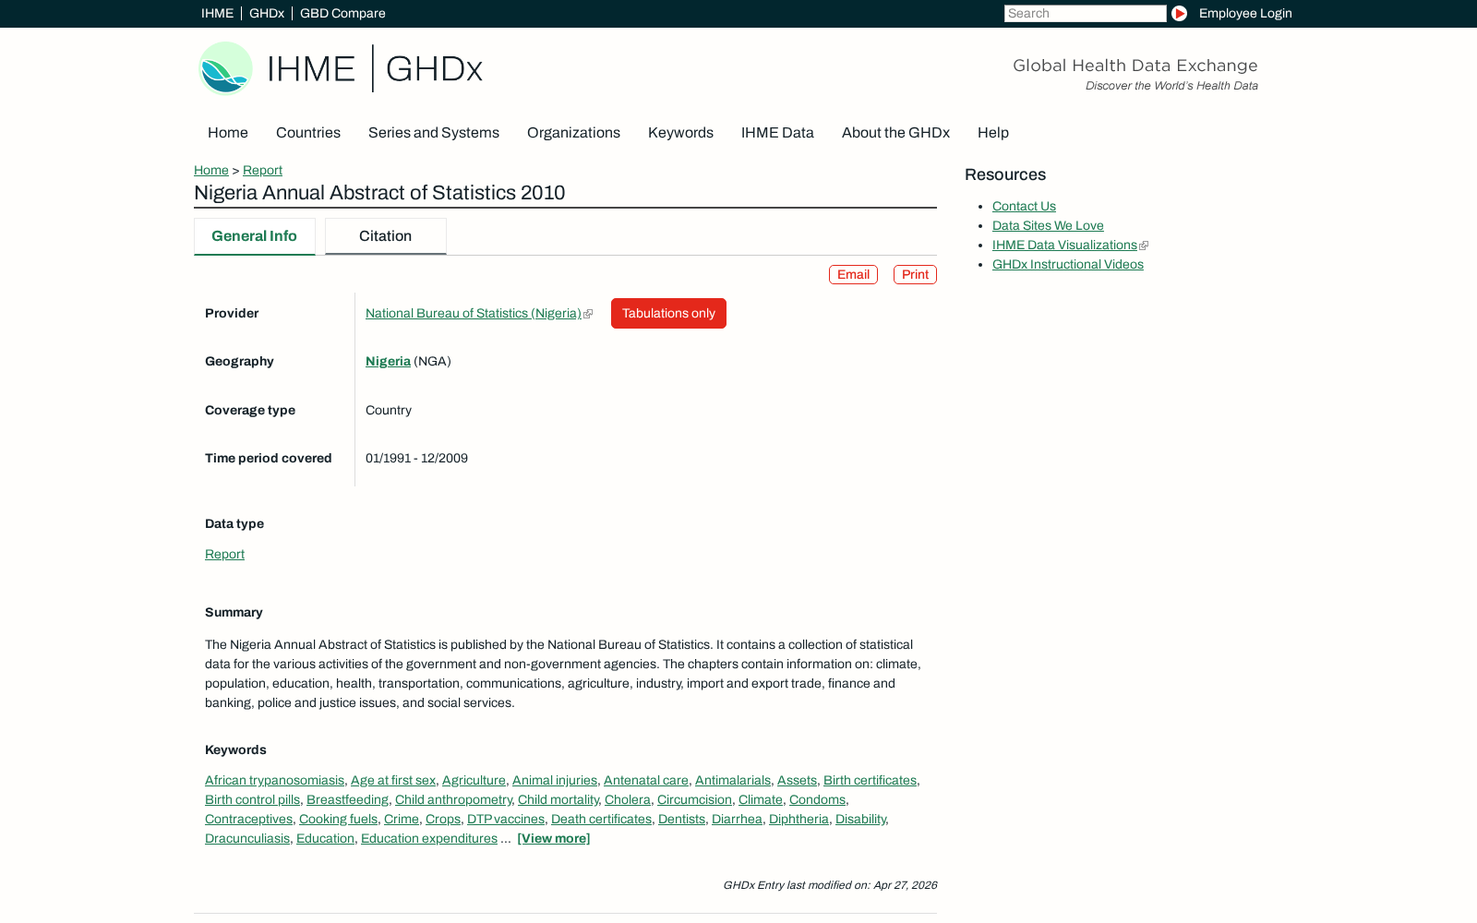The height and width of the screenshot is (923, 1477).
Task: Open IHME link in top bar
Action: click(x=217, y=13)
